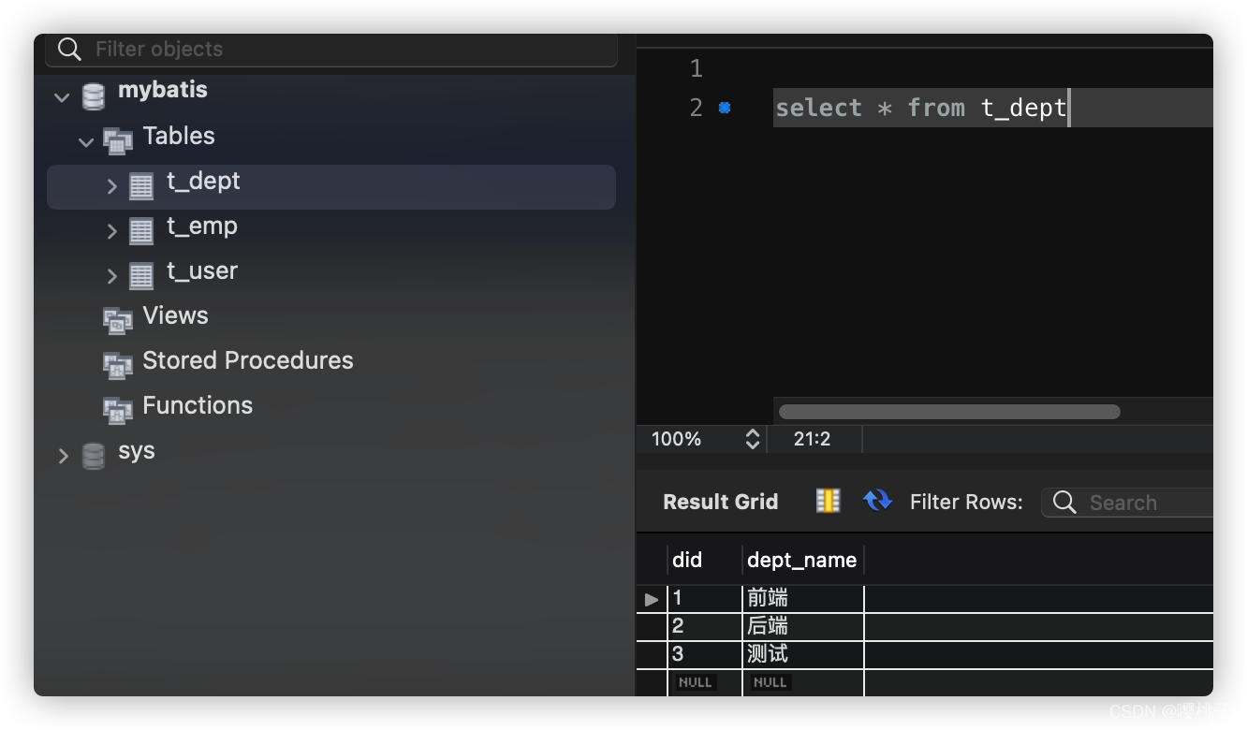Click the Stored Procedures folder icon
This screenshot has width=1247, height=730.
[x=118, y=366]
